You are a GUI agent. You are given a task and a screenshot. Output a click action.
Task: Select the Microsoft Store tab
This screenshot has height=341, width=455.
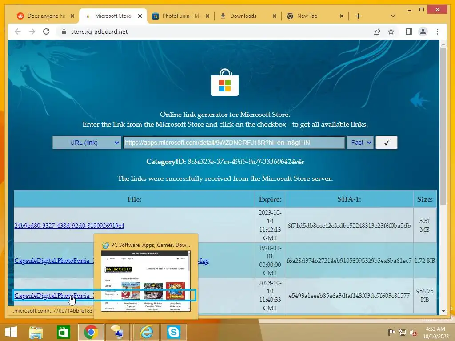coord(113,16)
